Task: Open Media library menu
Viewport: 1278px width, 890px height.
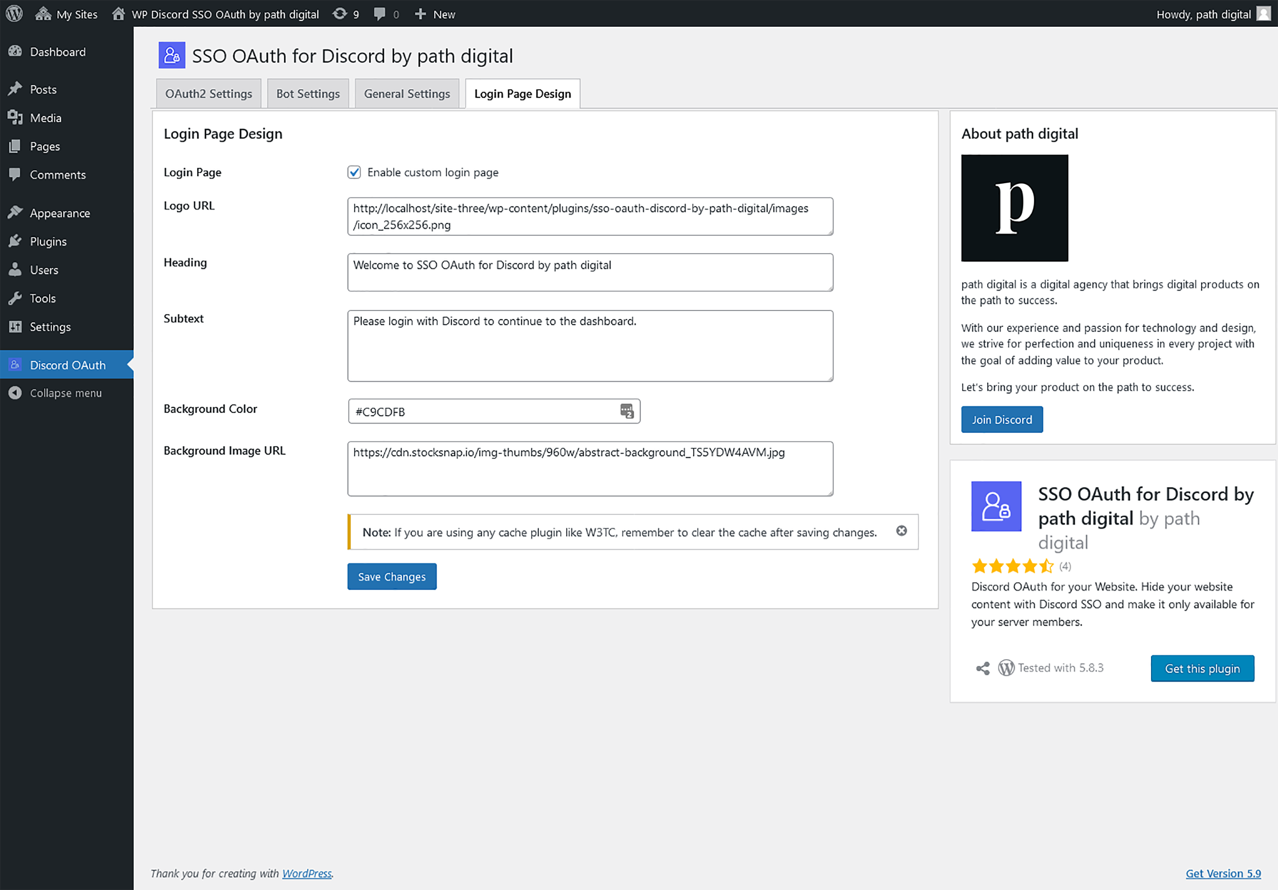Action: click(67, 117)
